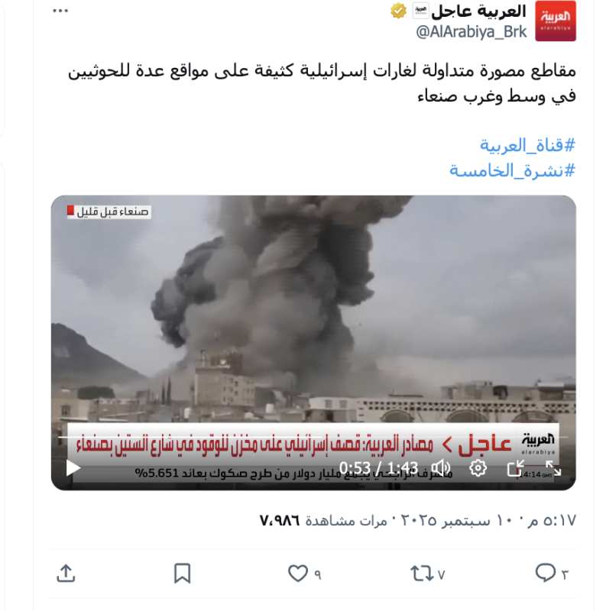The image size is (606, 611).
Task: Open video settings gear icon
Action: coord(478,467)
